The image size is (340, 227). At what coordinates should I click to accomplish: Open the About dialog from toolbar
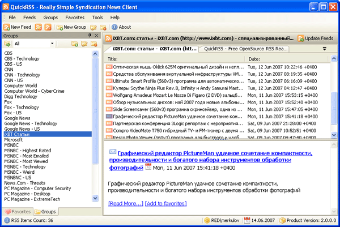(x=121, y=27)
